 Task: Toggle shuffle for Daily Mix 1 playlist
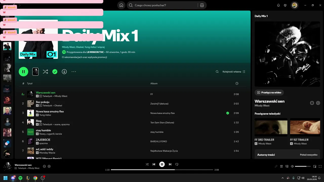click(45, 72)
